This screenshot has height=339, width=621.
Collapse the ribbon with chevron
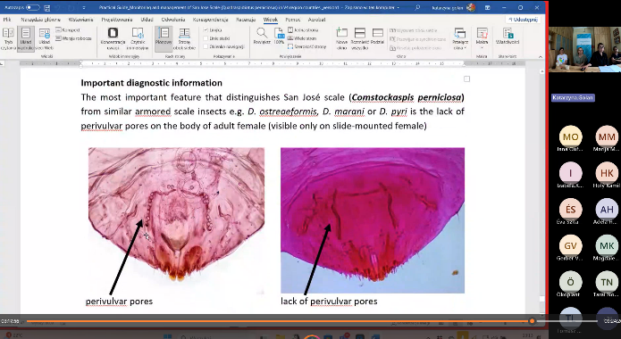(541, 57)
